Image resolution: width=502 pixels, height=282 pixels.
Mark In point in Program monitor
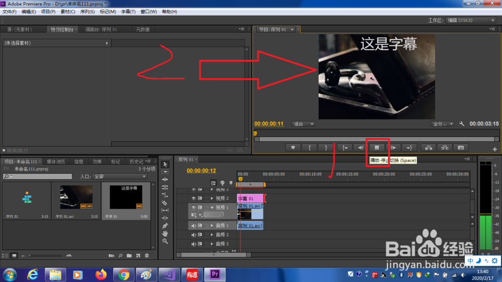coord(309,148)
